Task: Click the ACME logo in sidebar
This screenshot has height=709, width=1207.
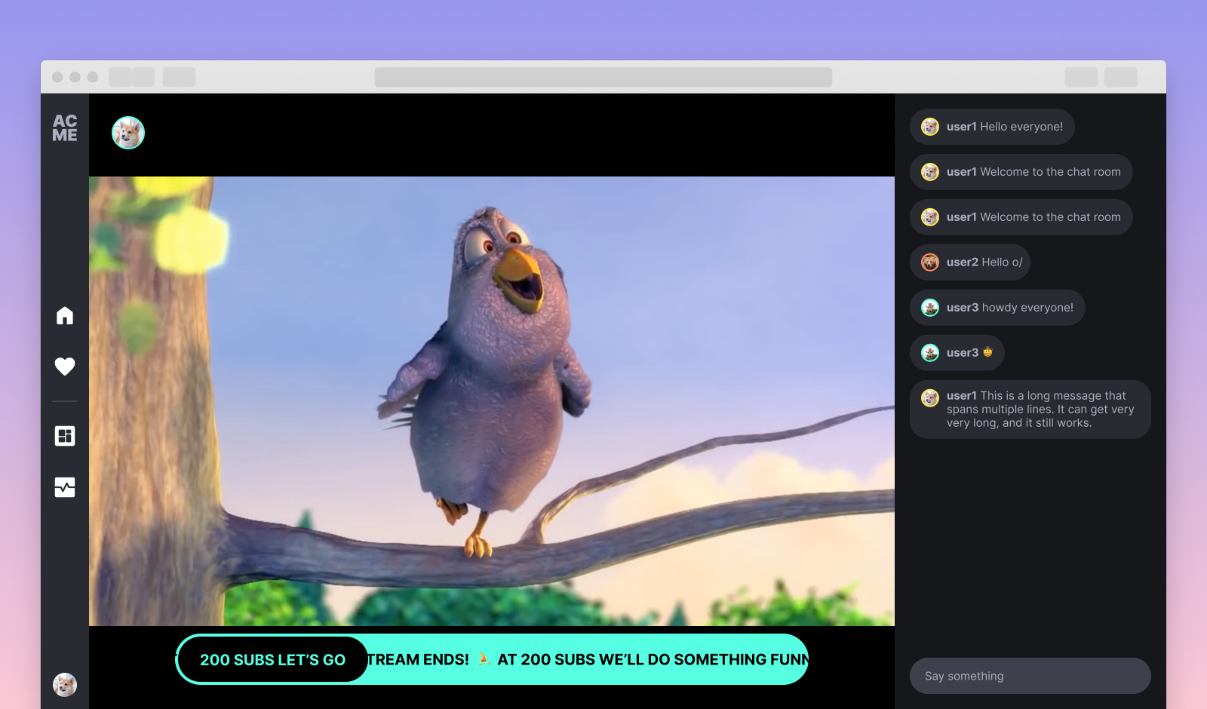Action: pos(65,128)
